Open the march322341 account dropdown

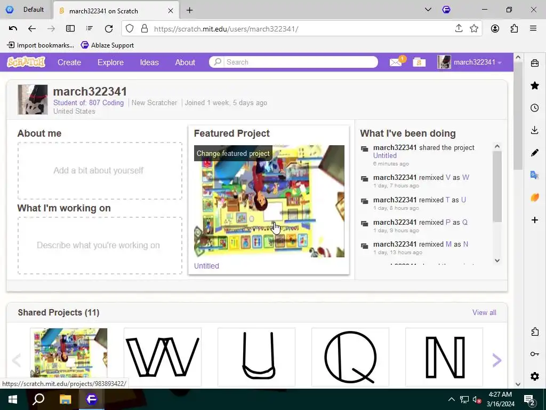pyautogui.click(x=469, y=62)
